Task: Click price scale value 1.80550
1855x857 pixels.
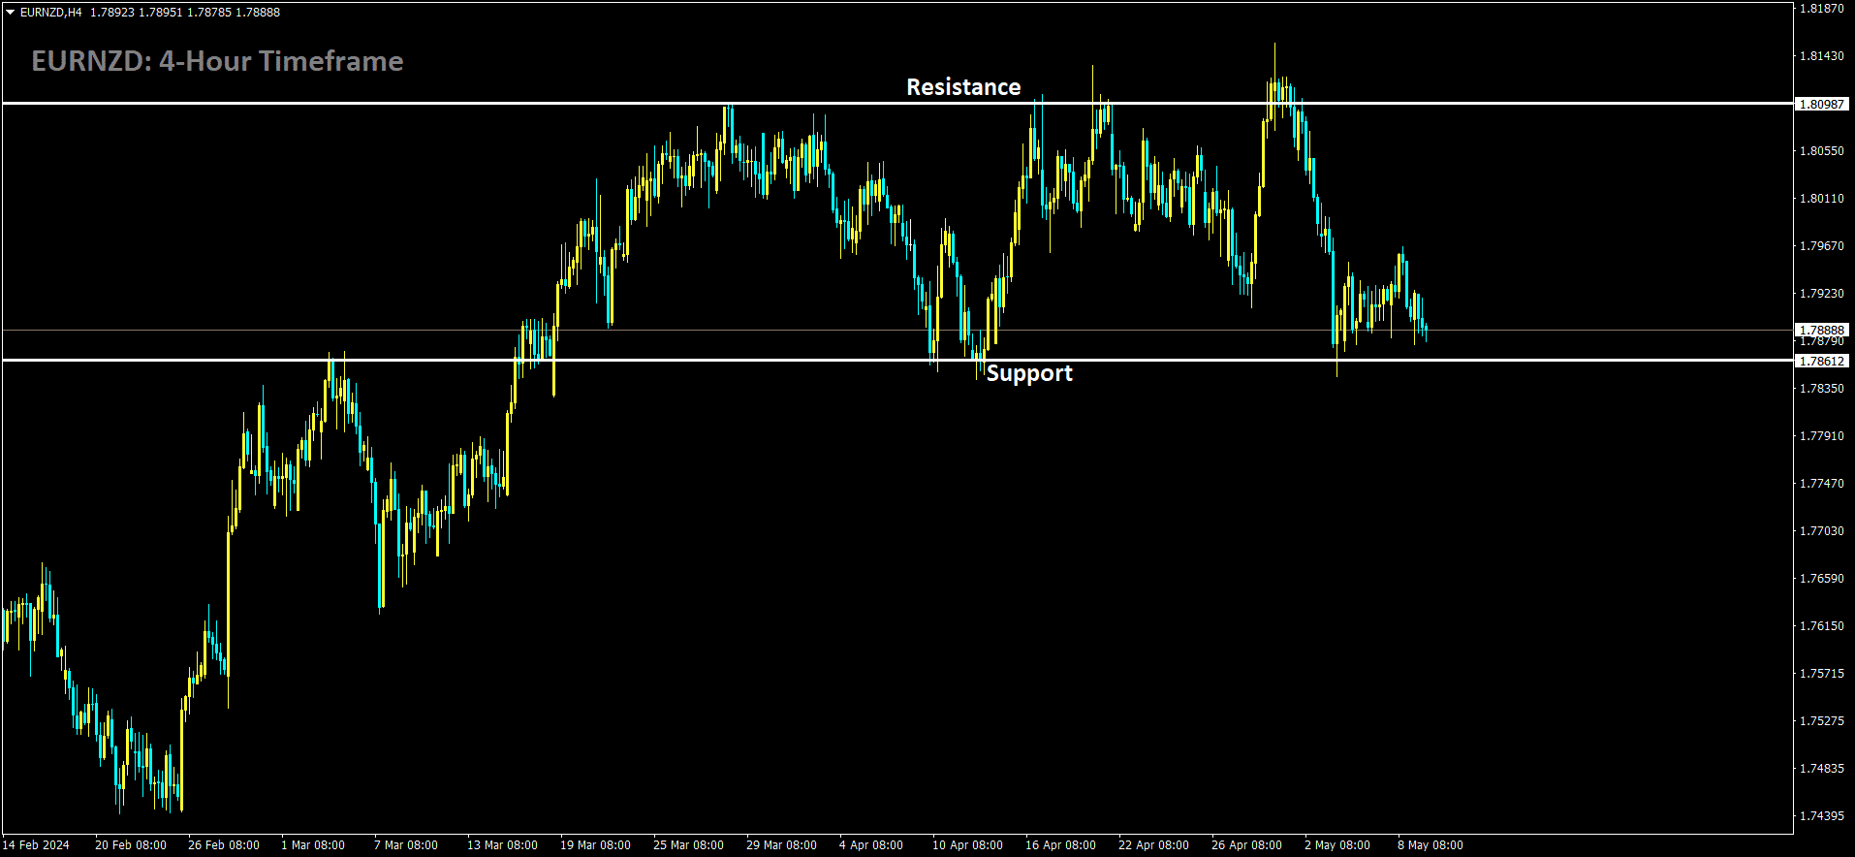Action: point(1822,150)
